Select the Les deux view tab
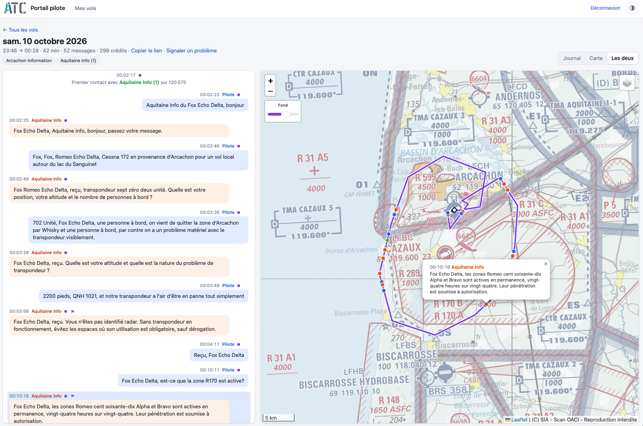Image resolution: width=643 pixels, height=426 pixels. tap(623, 58)
